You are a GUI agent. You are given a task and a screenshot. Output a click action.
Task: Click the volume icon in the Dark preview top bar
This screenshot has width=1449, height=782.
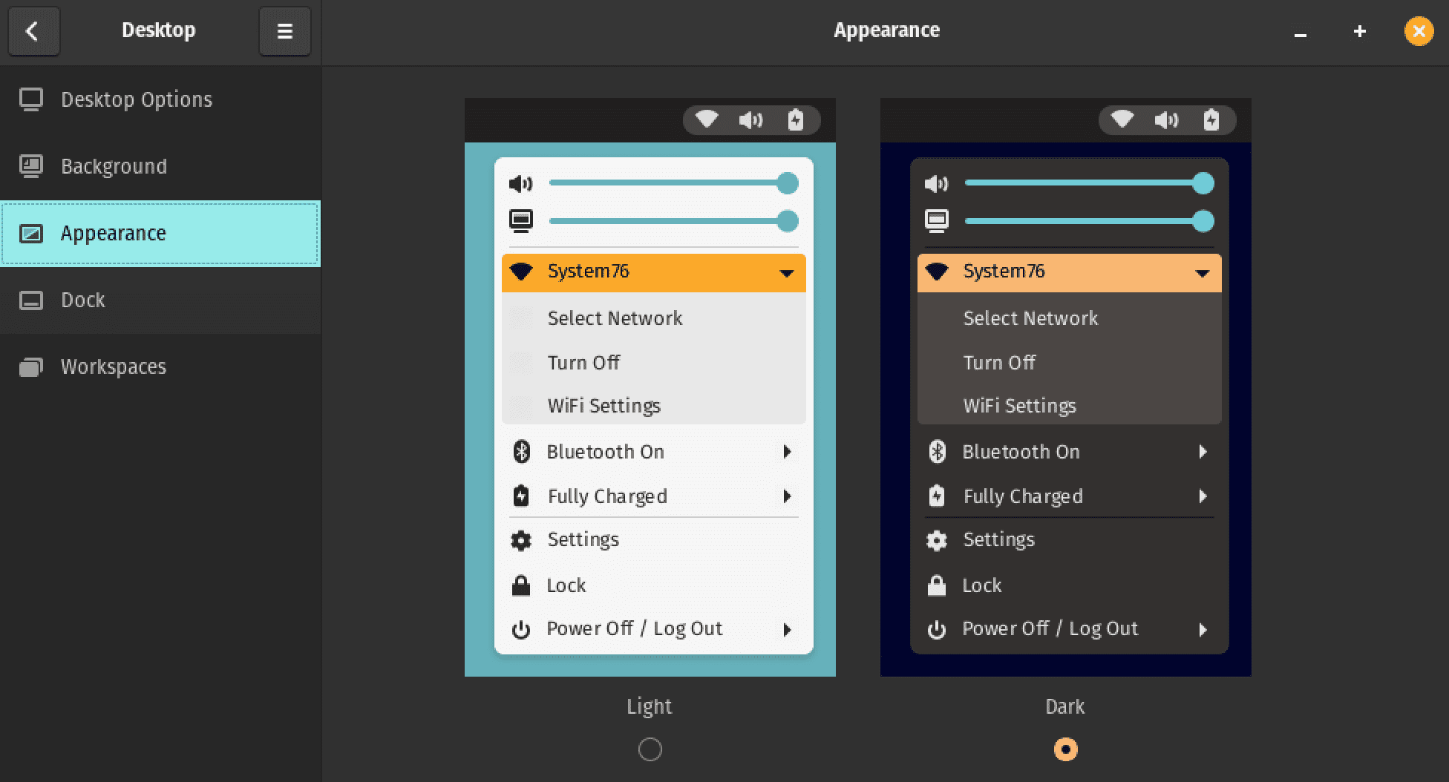(1165, 119)
